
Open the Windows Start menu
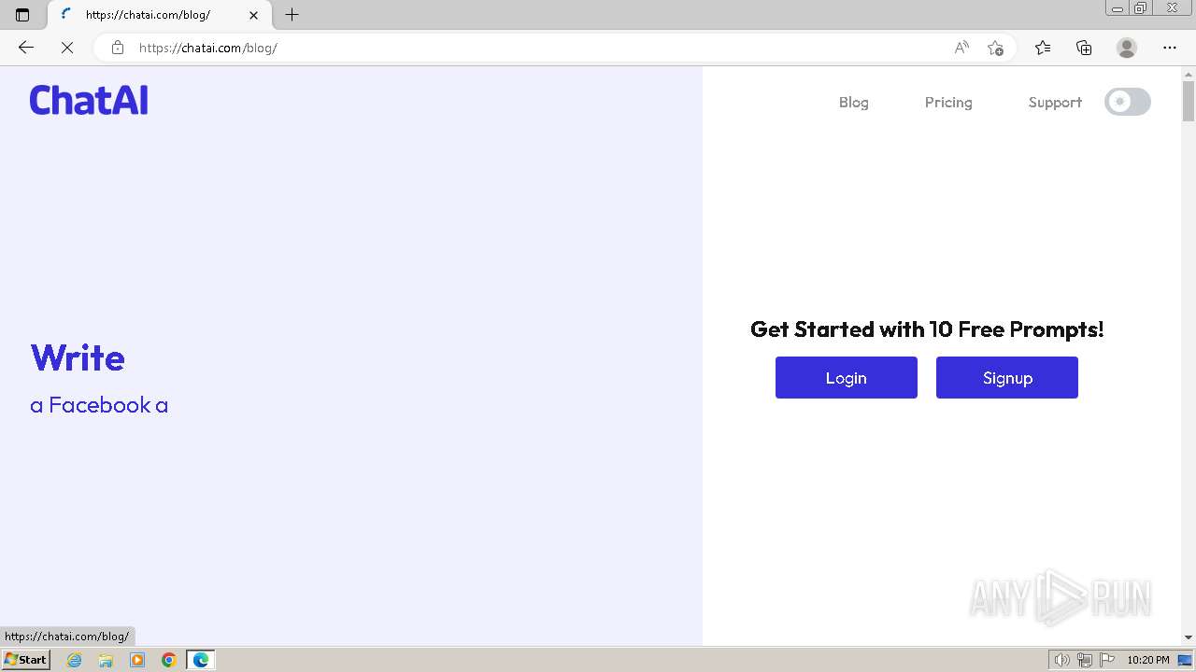click(x=25, y=660)
